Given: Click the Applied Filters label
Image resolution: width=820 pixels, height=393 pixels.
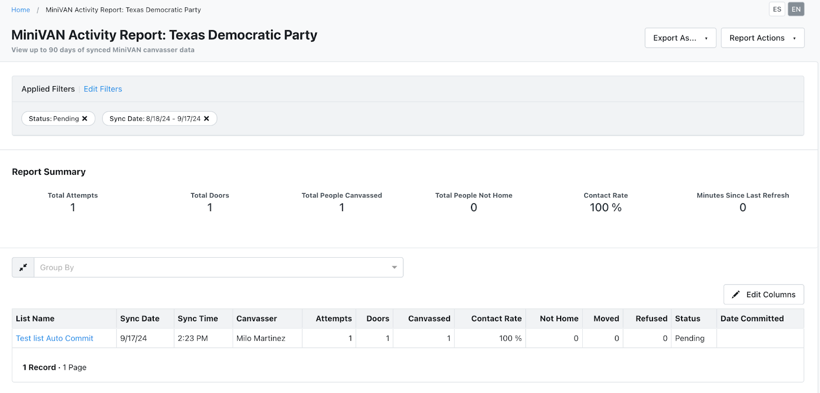Looking at the screenshot, I should pyautogui.click(x=48, y=89).
